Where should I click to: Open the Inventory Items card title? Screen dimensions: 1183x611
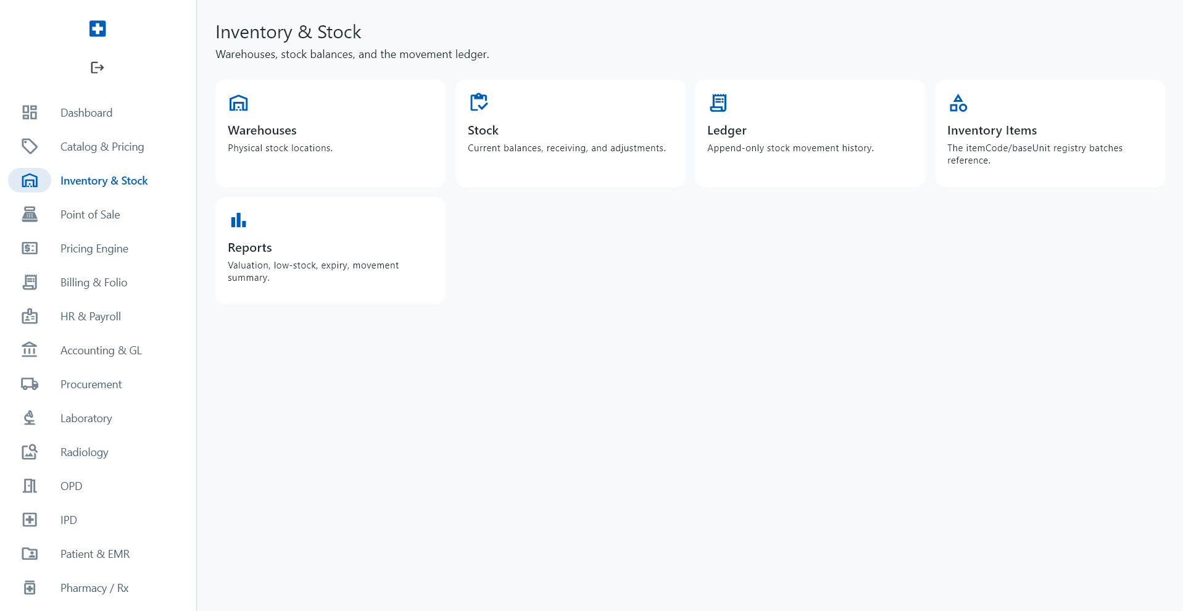(992, 130)
